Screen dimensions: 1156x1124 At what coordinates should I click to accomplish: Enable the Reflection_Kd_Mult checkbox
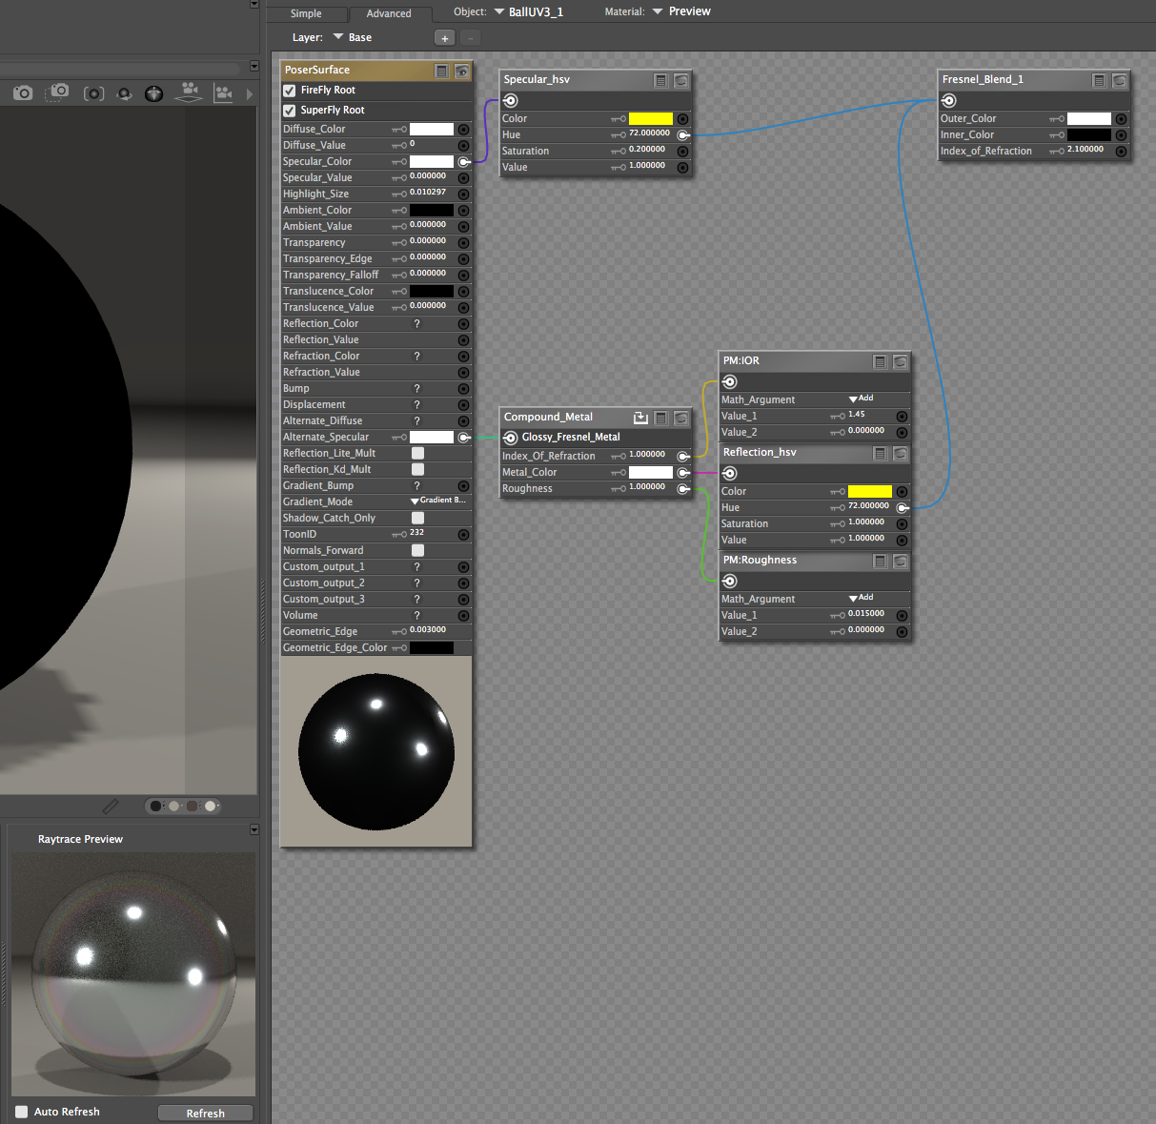417,470
